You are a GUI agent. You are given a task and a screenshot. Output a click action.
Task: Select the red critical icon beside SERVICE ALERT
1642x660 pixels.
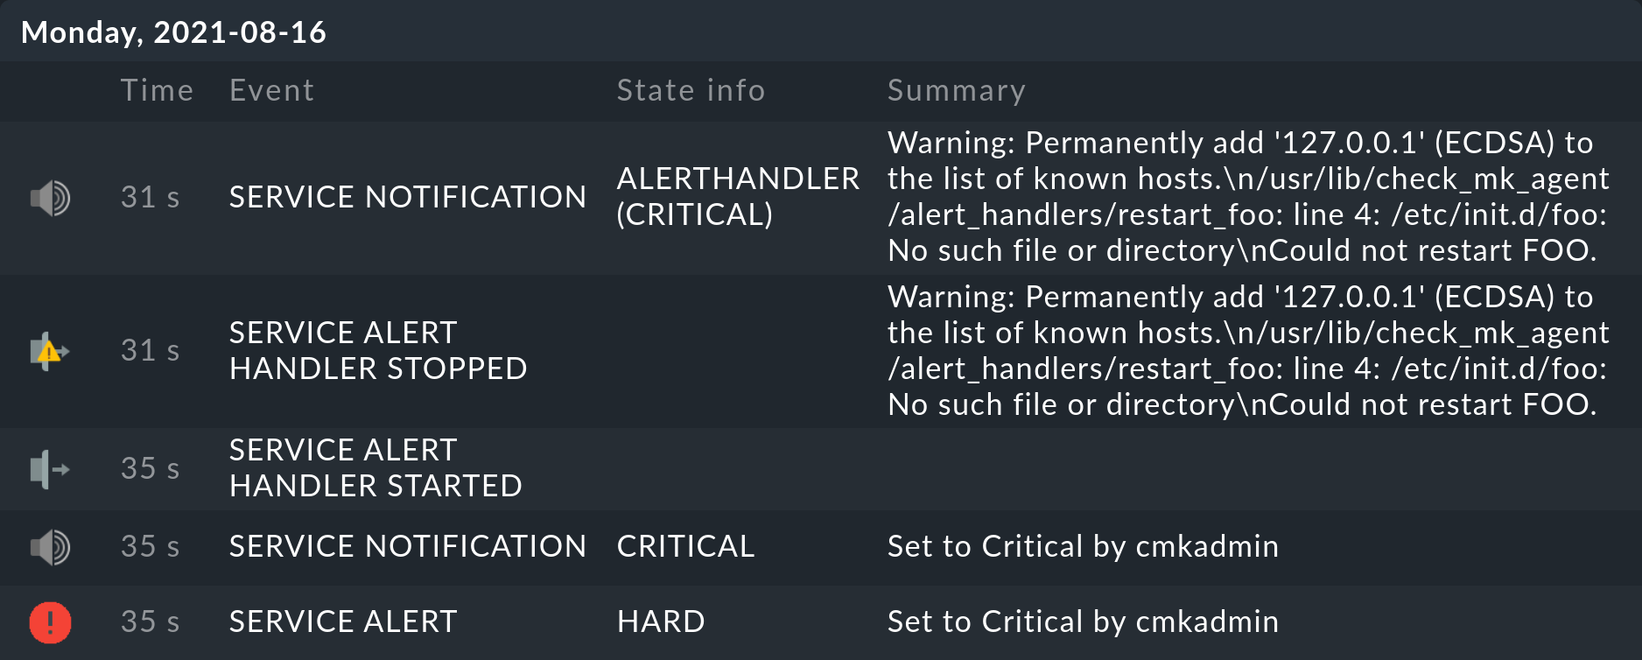(50, 622)
